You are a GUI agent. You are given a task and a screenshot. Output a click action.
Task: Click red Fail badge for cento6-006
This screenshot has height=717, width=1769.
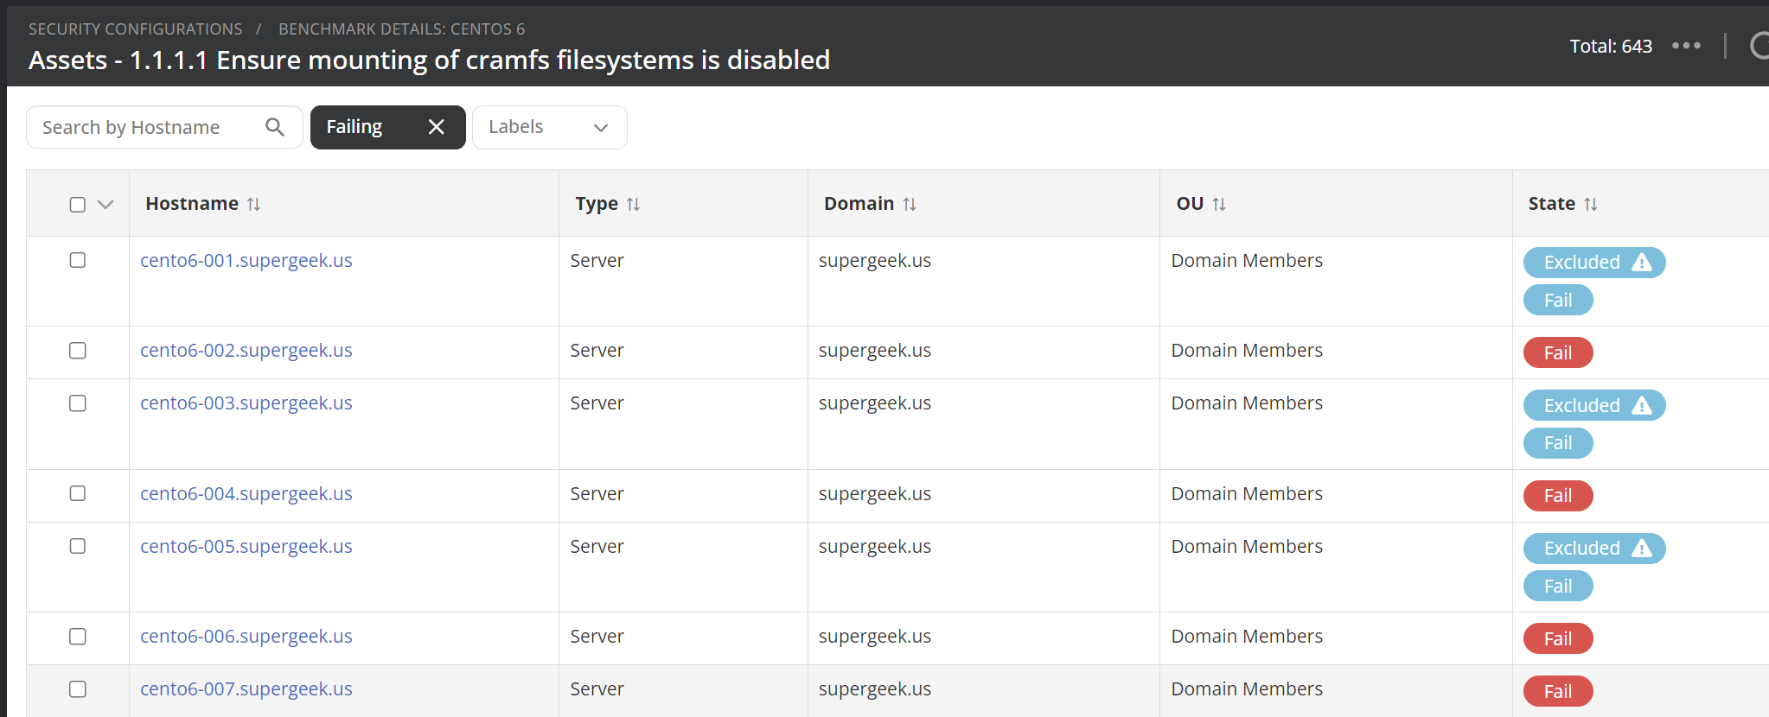[x=1557, y=638]
